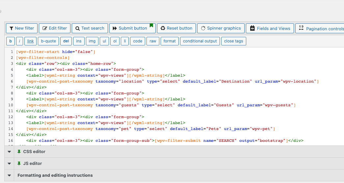Click the funnel icon on New filter
344x183 pixels.
coord(12,28)
